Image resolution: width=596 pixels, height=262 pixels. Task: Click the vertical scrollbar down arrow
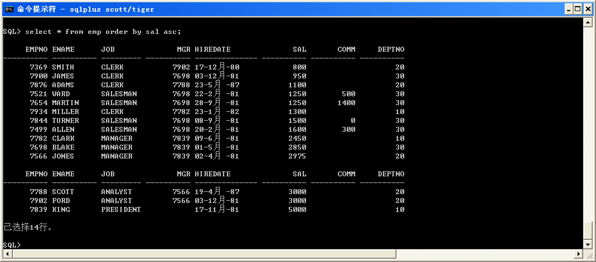pyautogui.click(x=587, y=245)
